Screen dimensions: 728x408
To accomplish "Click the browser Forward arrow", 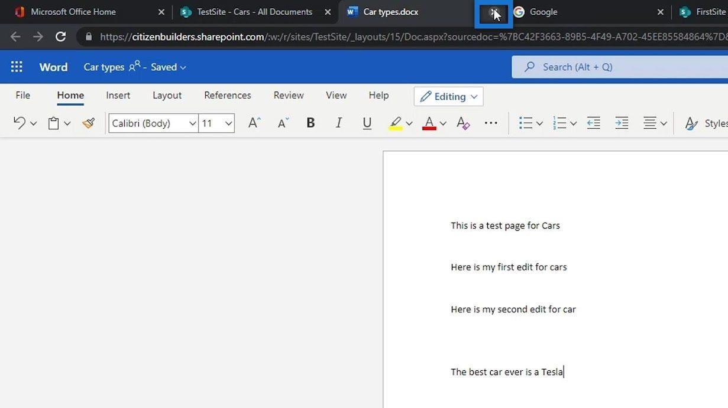I will pos(38,37).
